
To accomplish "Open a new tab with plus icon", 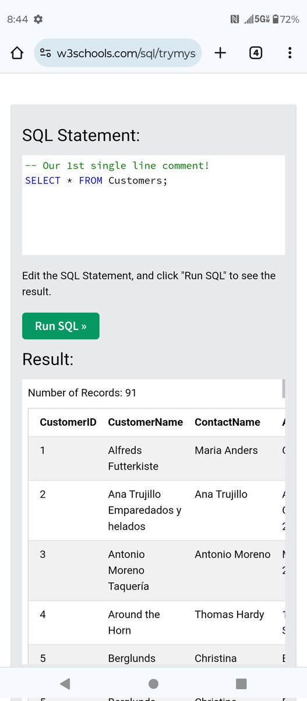I will click(220, 53).
